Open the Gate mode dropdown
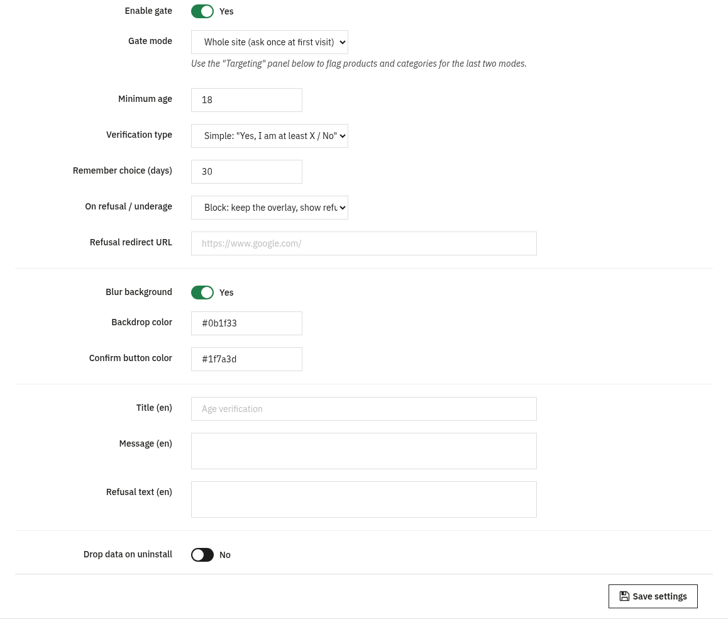This screenshot has width=728, height=619. point(269,42)
